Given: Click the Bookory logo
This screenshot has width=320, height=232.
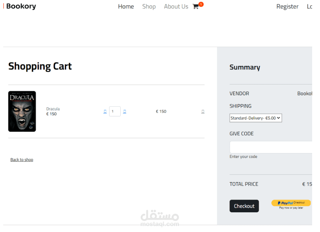Looking at the screenshot, I should tap(20, 6).
